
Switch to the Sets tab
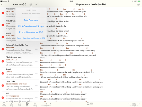(x=27, y=104)
